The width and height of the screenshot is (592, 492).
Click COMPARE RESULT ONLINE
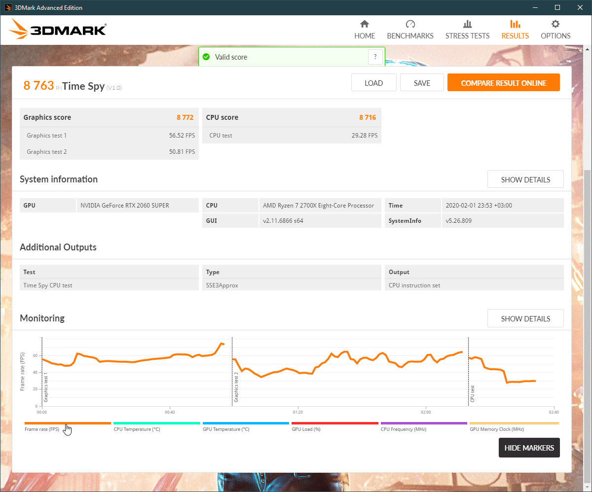tap(504, 83)
